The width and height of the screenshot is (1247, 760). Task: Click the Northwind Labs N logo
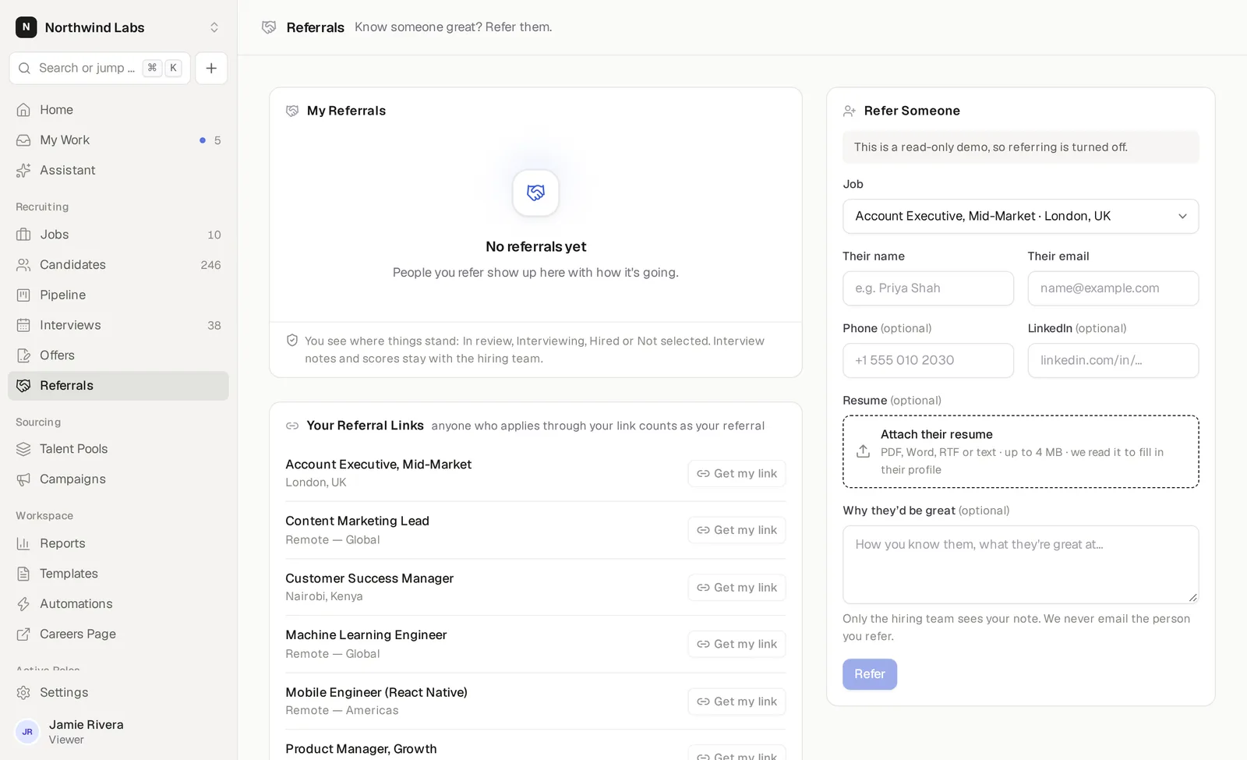(x=26, y=27)
